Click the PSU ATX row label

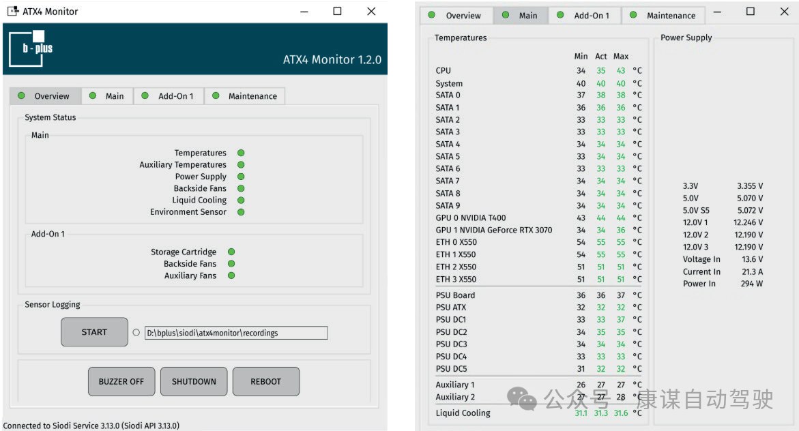click(x=451, y=307)
